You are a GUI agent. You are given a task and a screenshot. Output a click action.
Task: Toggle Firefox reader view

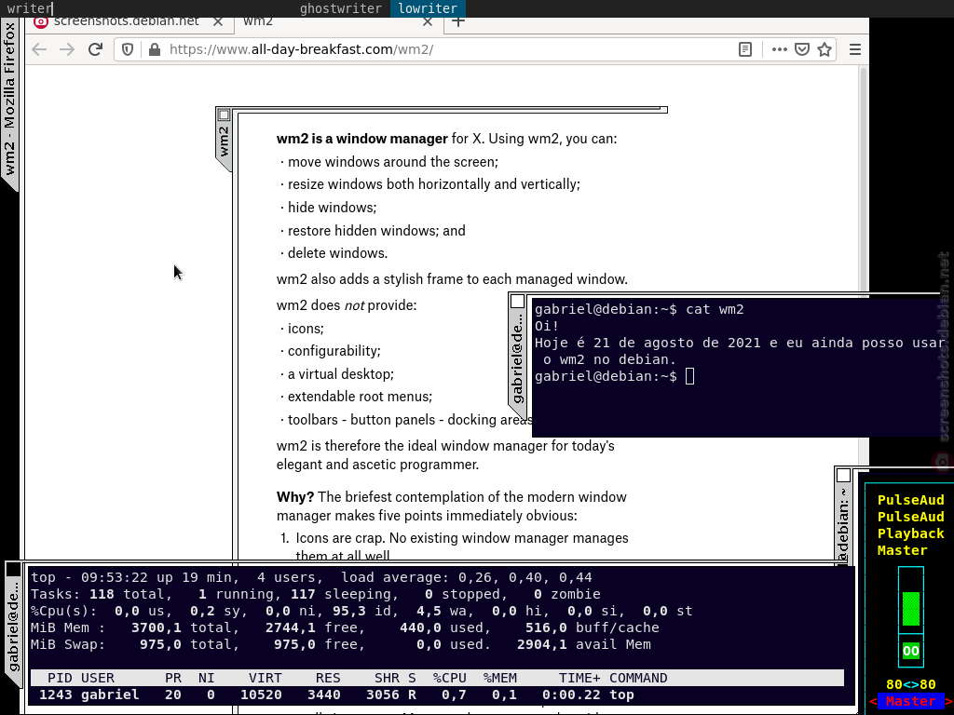(745, 49)
